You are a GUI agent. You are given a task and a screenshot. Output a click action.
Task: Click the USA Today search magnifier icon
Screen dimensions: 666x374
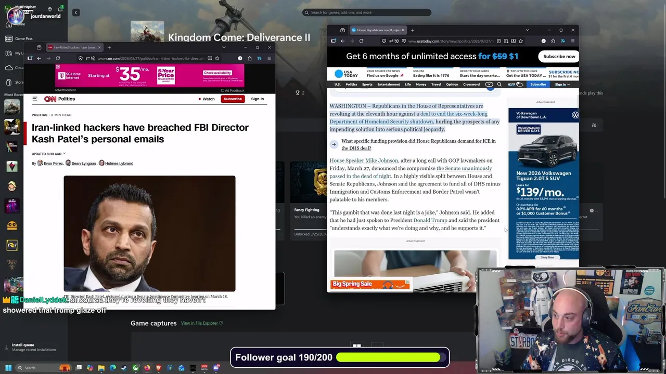pos(499,84)
